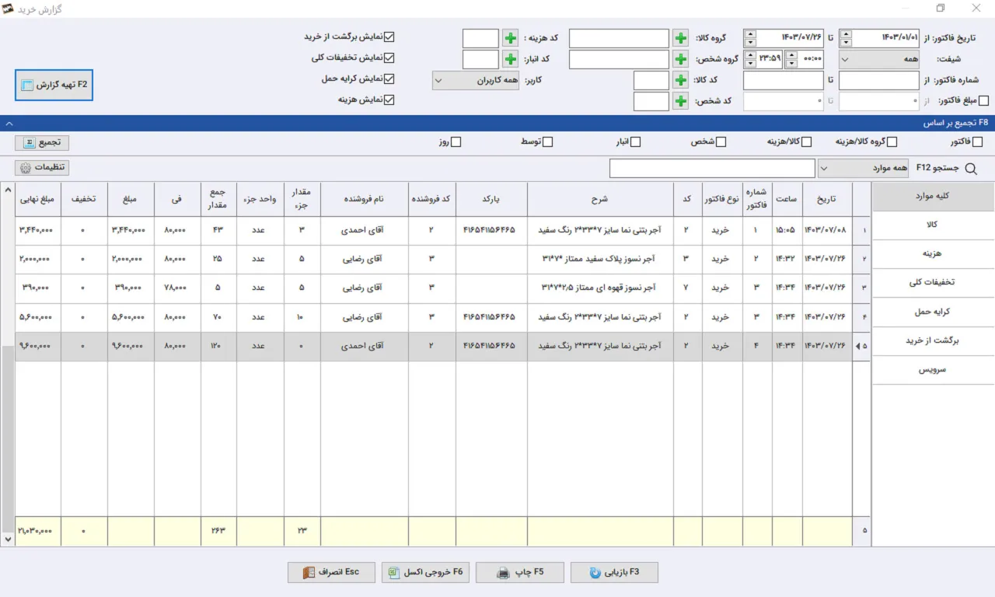Click the green plus beside گروه کالا
This screenshot has height=597, width=995.
point(680,38)
